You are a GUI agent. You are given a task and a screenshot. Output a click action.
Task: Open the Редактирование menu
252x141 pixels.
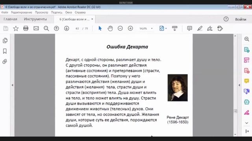(22, 12)
